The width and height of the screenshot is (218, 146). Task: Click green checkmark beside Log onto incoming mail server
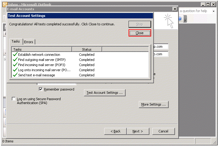coord(15,70)
